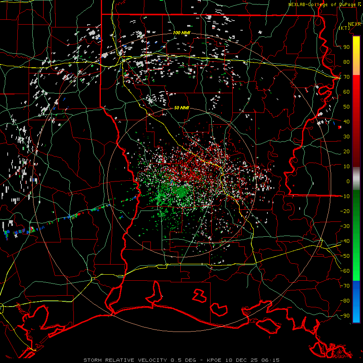Screen dimensions: 363x363
Task: Click the -20 scale label
Action: pyautogui.click(x=345, y=211)
